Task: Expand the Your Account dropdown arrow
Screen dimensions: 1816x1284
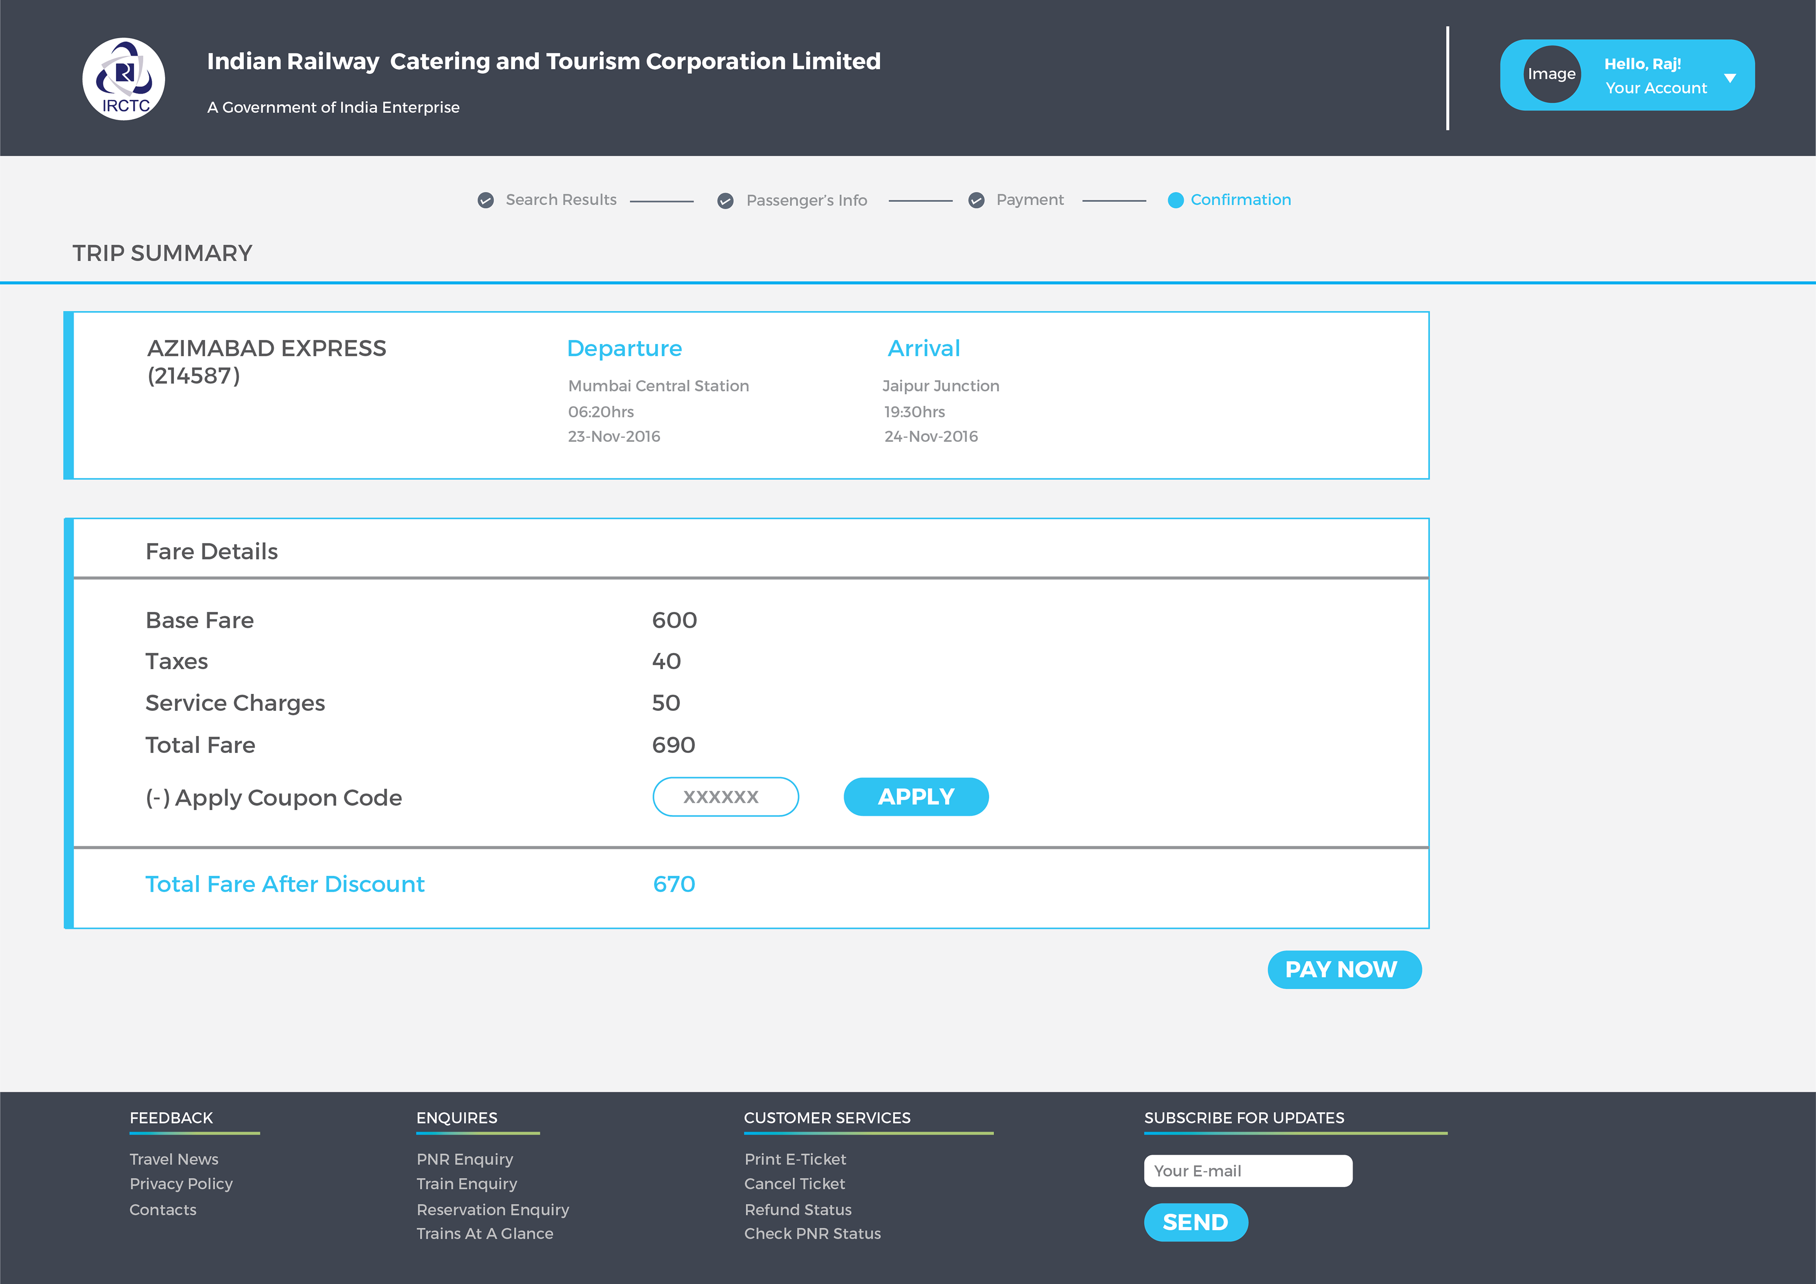Action: point(1730,78)
